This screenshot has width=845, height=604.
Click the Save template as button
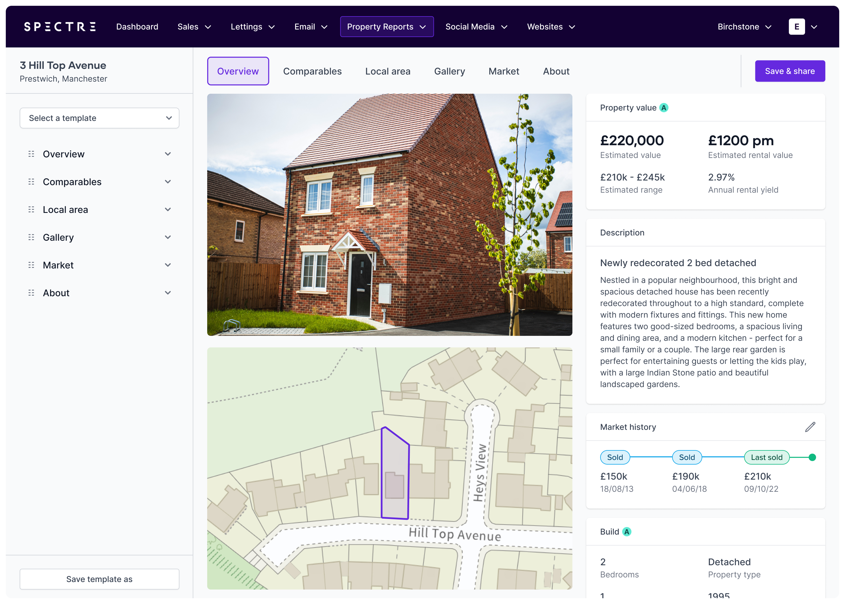click(99, 579)
